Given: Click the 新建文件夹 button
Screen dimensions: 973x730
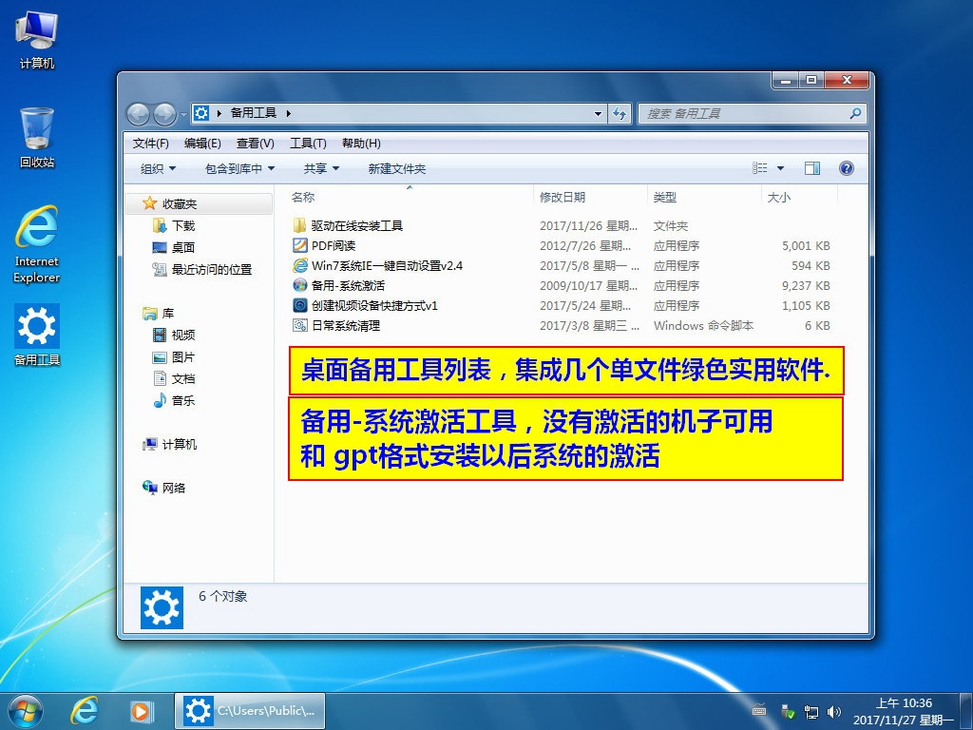Looking at the screenshot, I should [x=396, y=168].
